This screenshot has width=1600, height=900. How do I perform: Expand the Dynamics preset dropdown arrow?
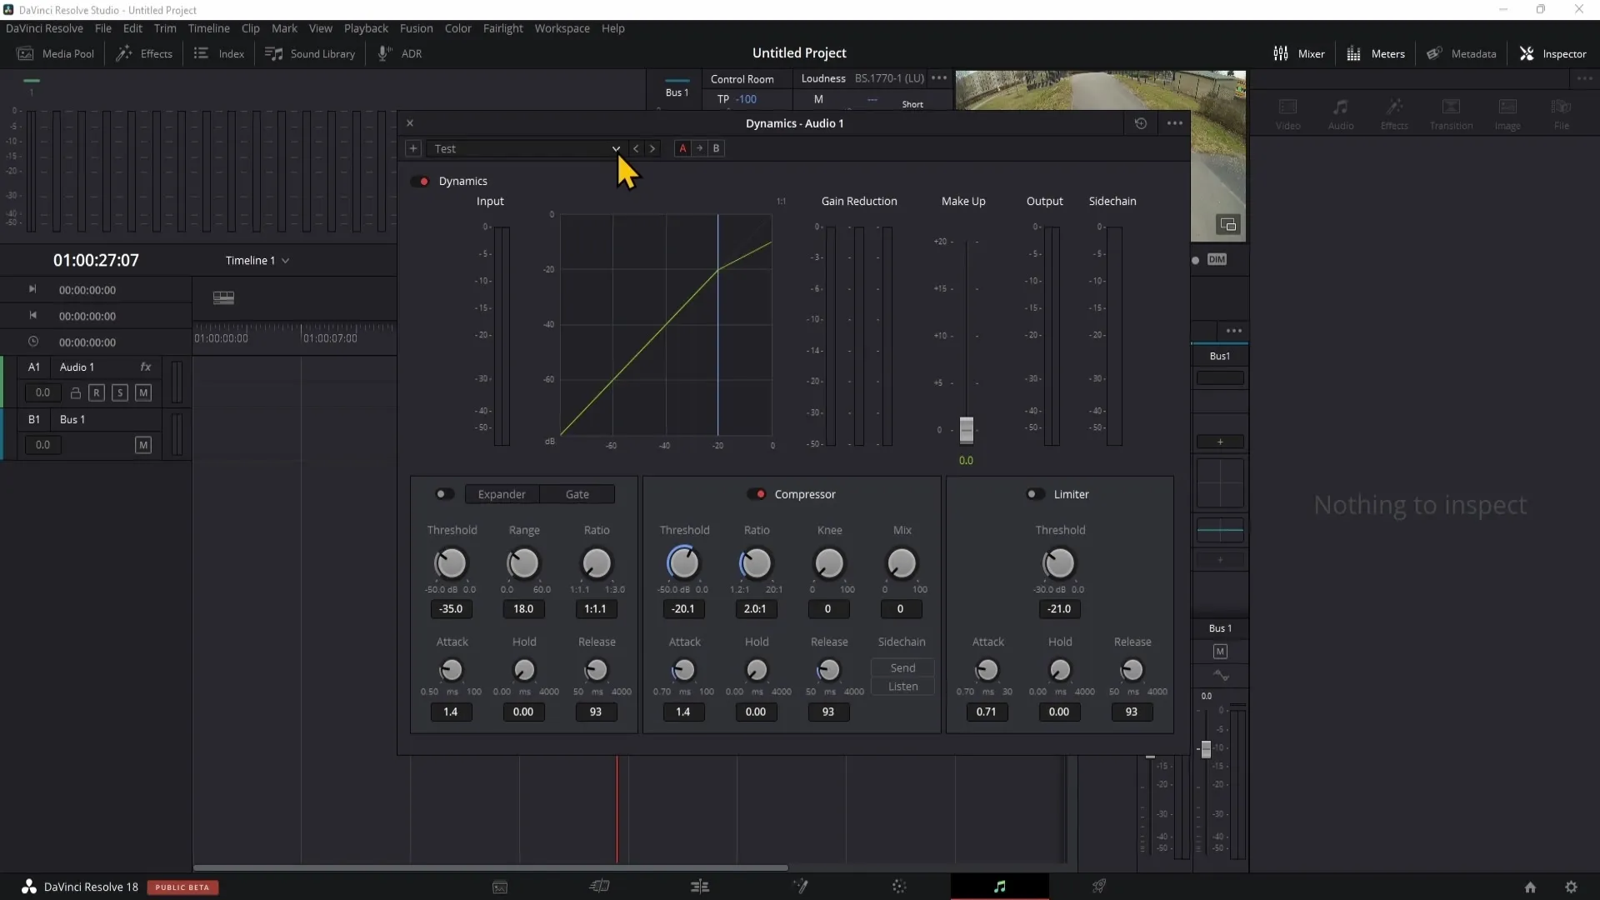click(615, 148)
